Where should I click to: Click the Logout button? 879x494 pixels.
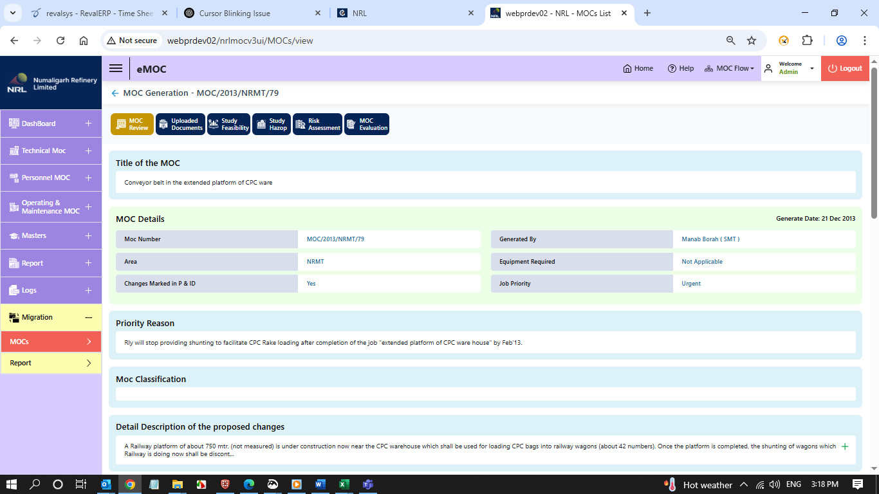[x=845, y=69]
